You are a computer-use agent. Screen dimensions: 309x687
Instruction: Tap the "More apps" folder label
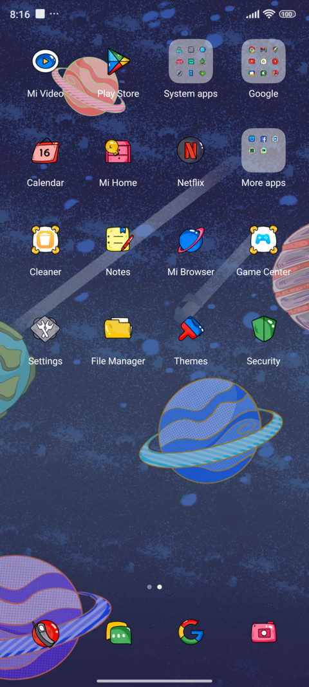pyautogui.click(x=263, y=183)
